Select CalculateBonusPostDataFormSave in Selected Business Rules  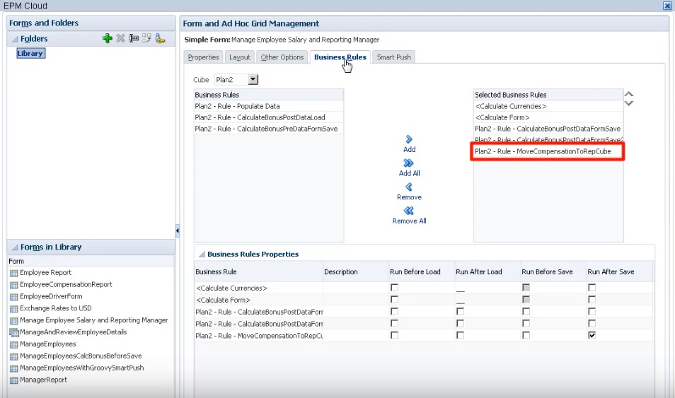pos(548,128)
